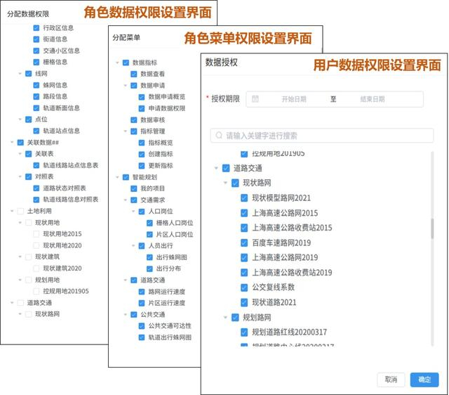Viewport: 449px width, 395px height.
Task: Toggle the 更新指标 checkbox
Action: point(142,165)
